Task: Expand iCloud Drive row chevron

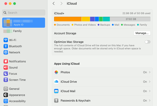Action: click(150, 82)
